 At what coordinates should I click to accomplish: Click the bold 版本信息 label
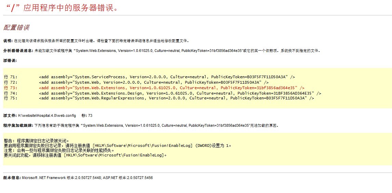pos(12,178)
